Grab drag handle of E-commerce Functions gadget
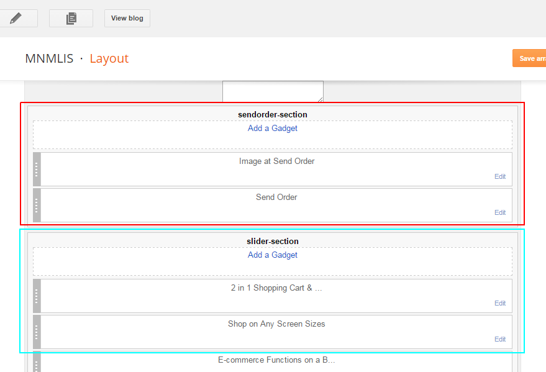The height and width of the screenshot is (372, 546). tap(37, 362)
